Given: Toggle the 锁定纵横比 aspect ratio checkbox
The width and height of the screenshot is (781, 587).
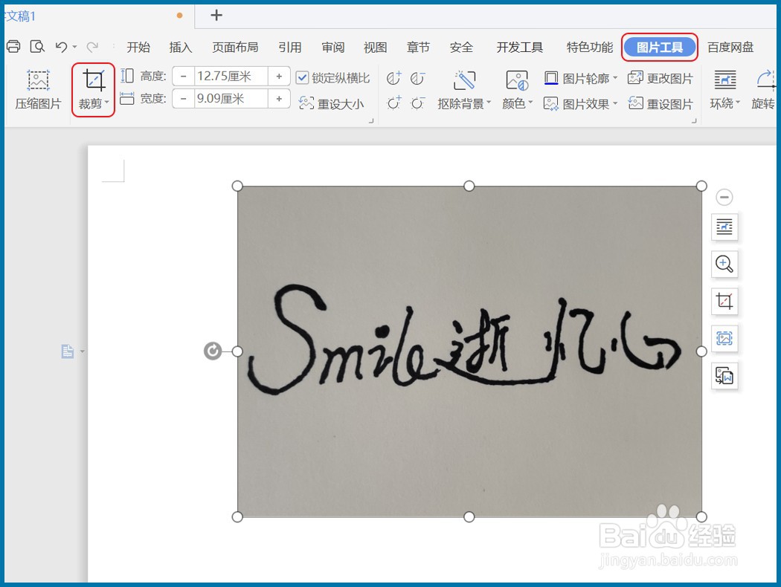Looking at the screenshot, I should click(302, 76).
